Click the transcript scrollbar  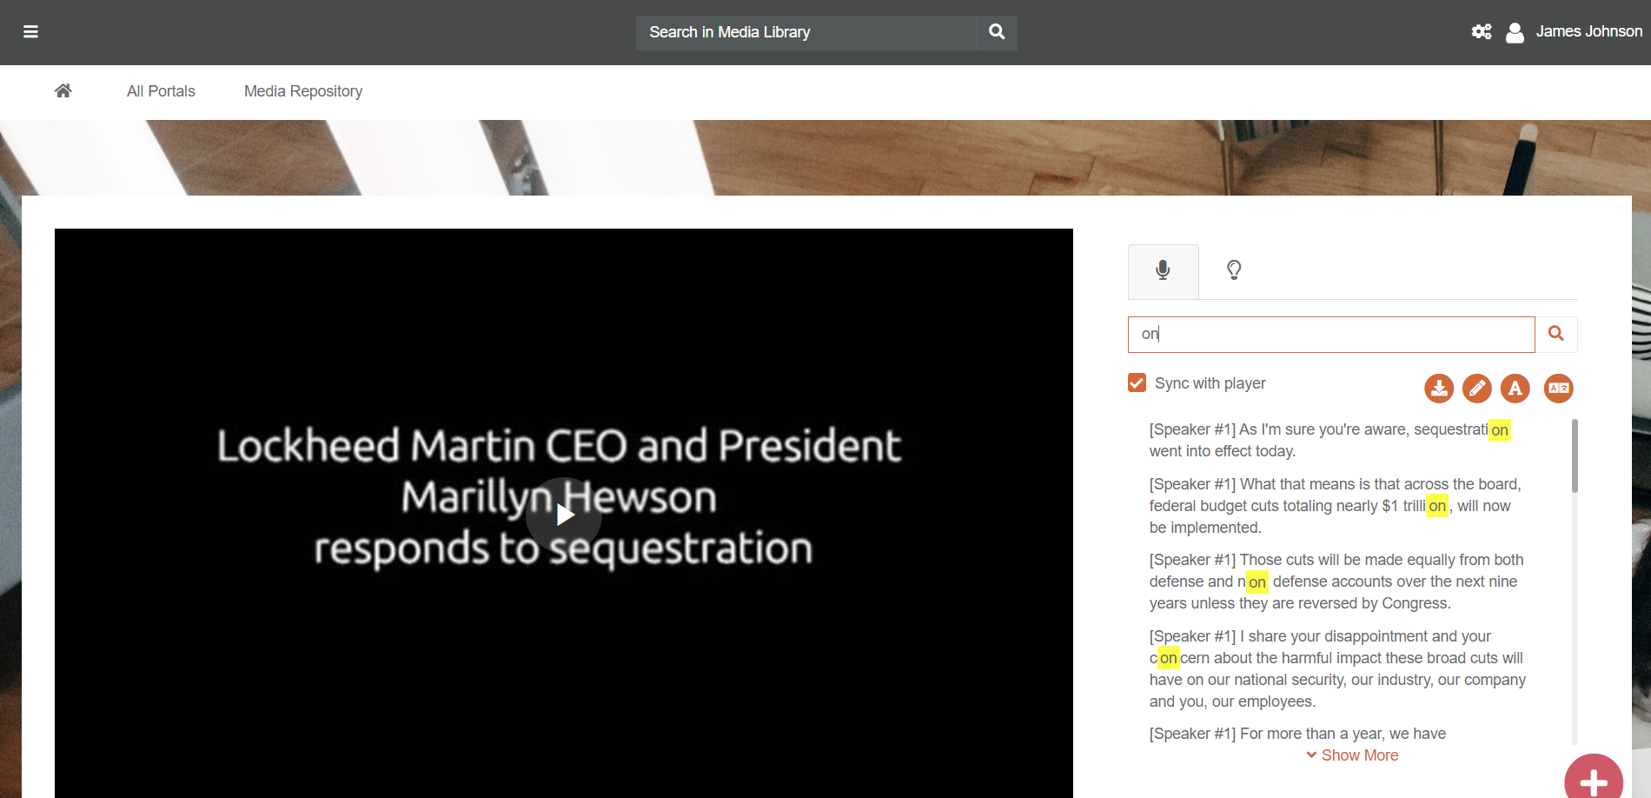(1575, 456)
